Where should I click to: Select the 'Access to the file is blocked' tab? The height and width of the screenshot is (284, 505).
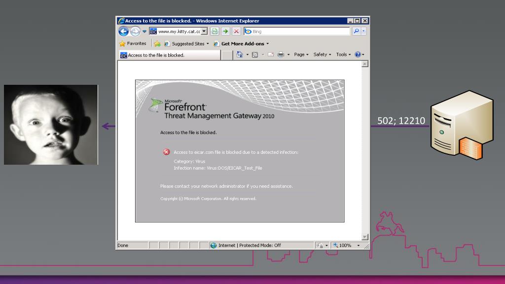tap(170, 55)
